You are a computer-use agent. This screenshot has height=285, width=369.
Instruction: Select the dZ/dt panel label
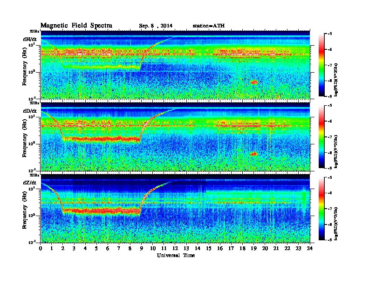tap(30, 183)
